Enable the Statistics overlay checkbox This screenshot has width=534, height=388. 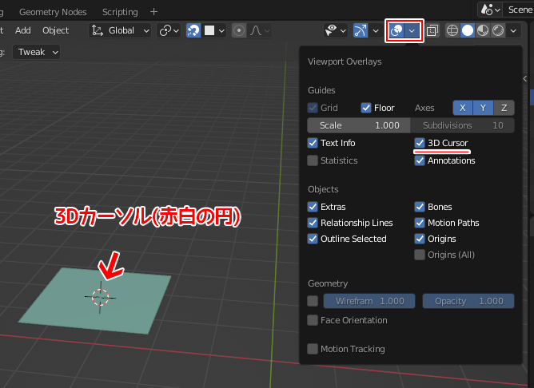pyautogui.click(x=313, y=160)
